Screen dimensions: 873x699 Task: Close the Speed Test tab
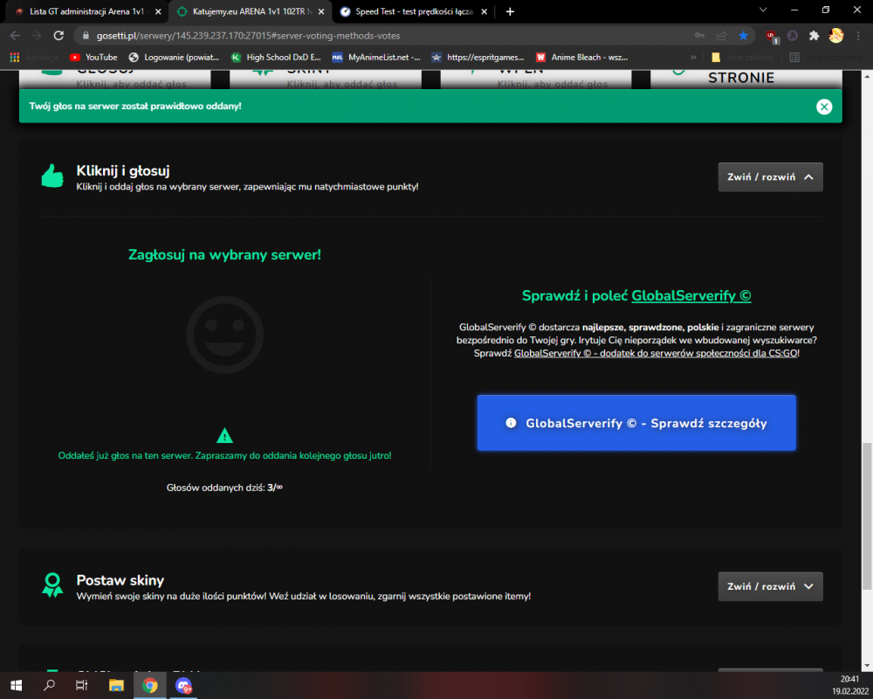484,11
